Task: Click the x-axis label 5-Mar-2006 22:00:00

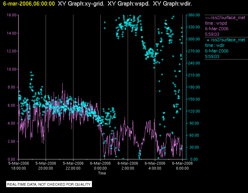Action: point(73,166)
